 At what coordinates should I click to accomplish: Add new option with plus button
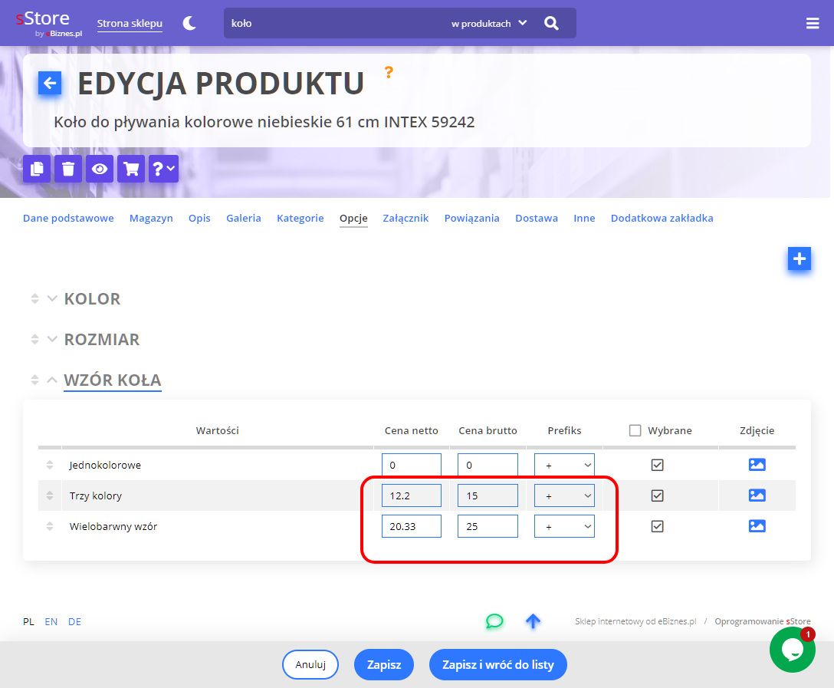point(799,258)
